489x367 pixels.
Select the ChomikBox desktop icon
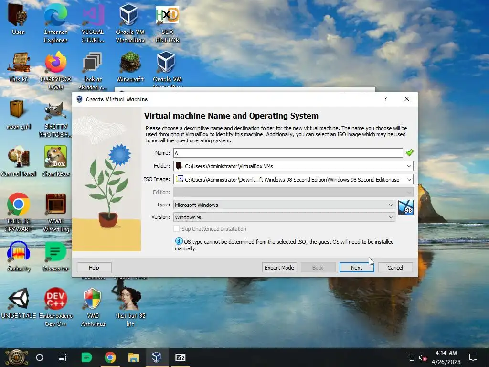[x=56, y=161]
